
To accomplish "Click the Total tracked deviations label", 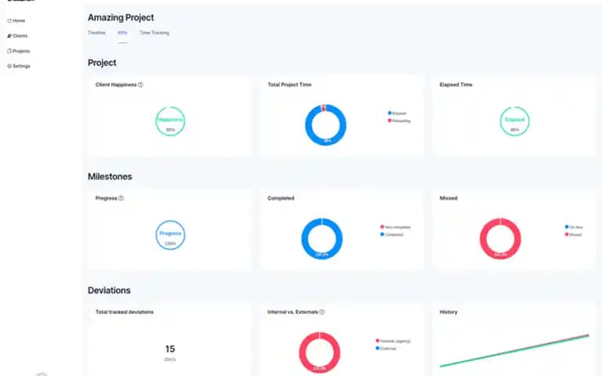I will [125, 312].
